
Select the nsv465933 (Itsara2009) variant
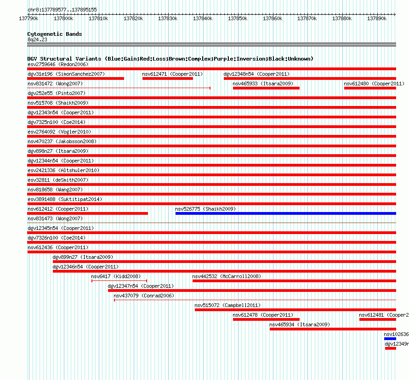[x=263, y=84]
